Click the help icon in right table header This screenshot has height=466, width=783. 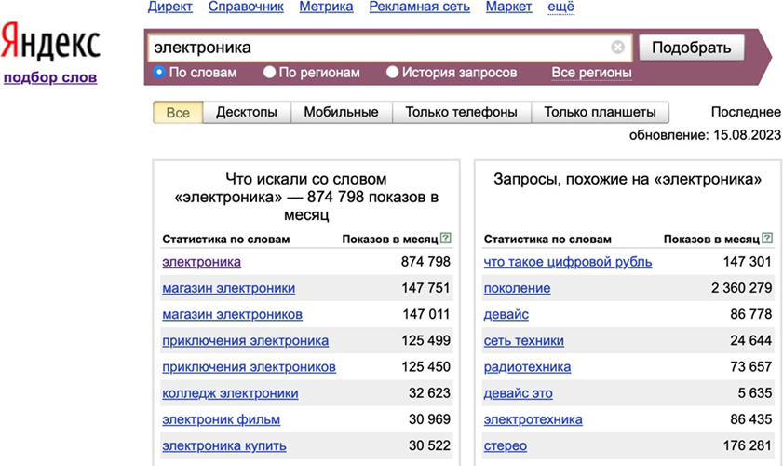[x=767, y=239]
